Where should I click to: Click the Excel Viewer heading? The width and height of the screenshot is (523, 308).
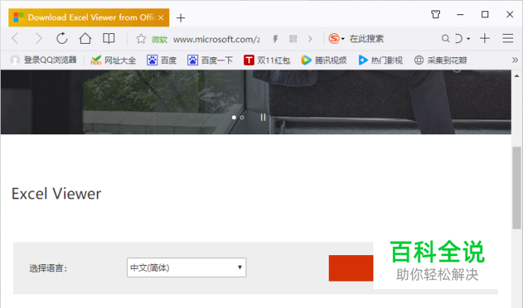(57, 194)
